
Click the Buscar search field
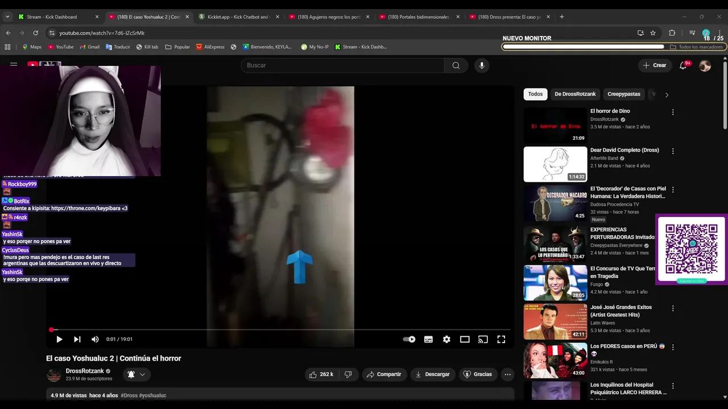pyautogui.click(x=343, y=65)
